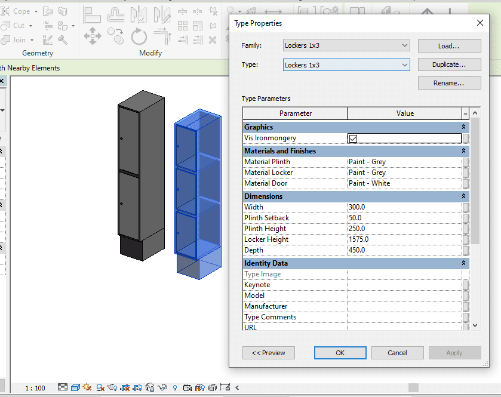Open the Family dropdown

(x=346, y=46)
